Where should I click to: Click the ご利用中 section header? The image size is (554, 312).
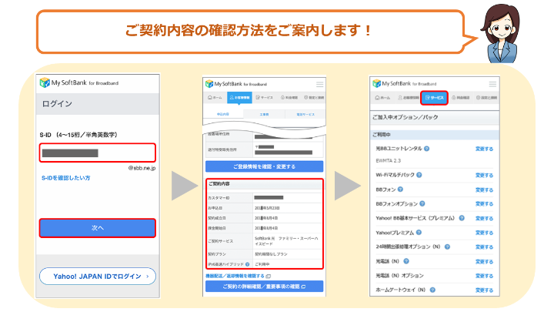381,135
